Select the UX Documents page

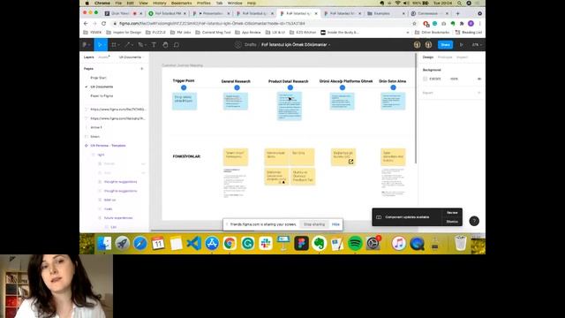102,87
